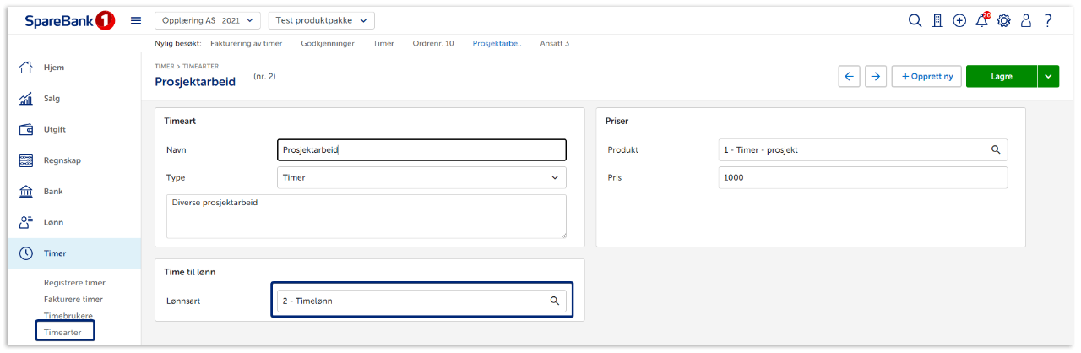
Task: Click the company building icon
Action: click(x=937, y=21)
